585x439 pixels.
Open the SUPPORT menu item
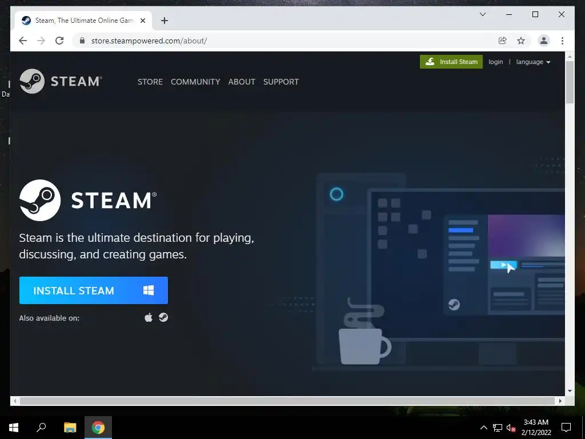coord(281,82)
